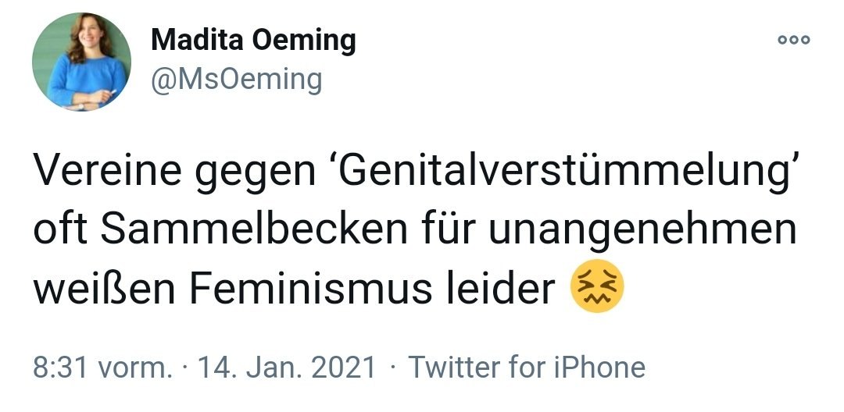
Task: Open the Twitter for iPhone source link
Action: (527, 367)
